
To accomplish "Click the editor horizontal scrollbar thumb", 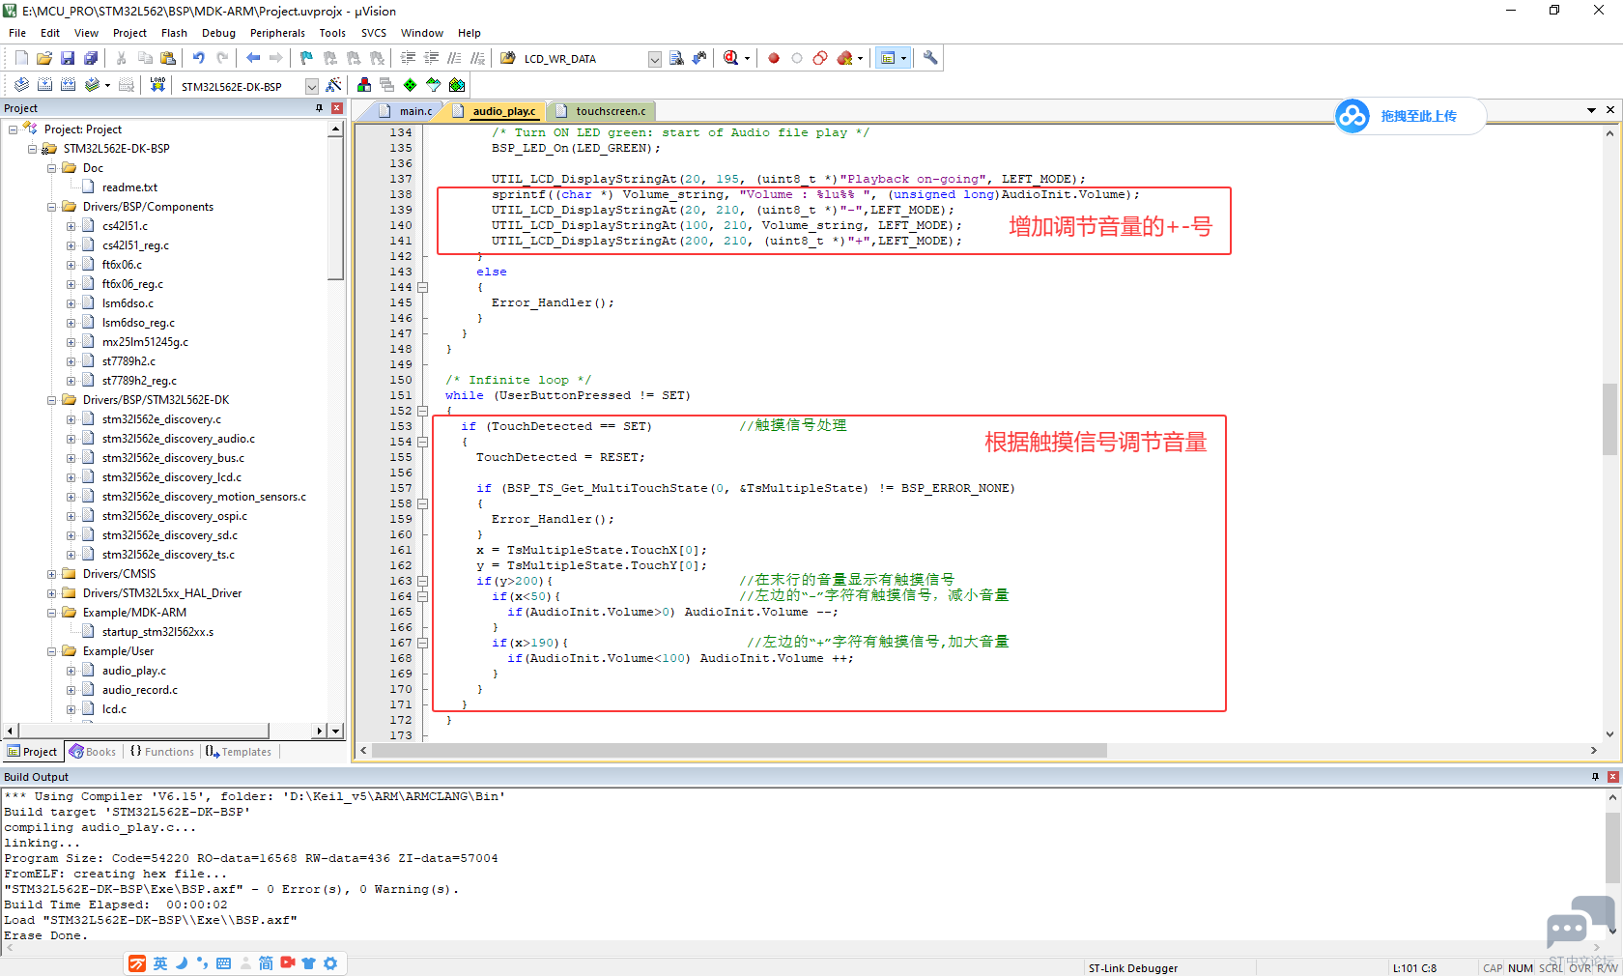I will click(740, 751).
